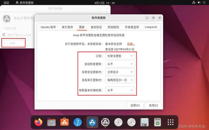Close the 软件和更新 window via X
Screen dimensions: 209x130
[x=160, y=18]
